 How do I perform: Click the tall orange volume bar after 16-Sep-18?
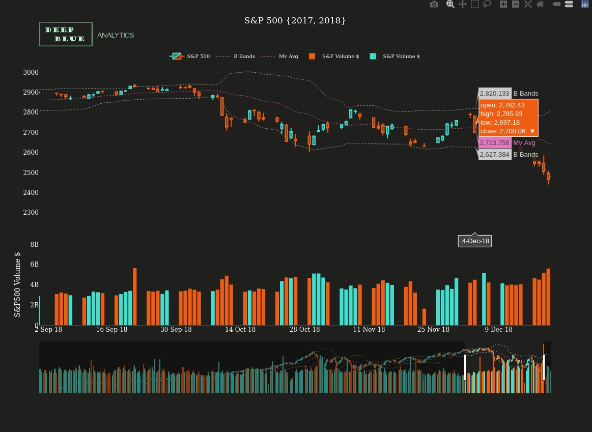135,297
